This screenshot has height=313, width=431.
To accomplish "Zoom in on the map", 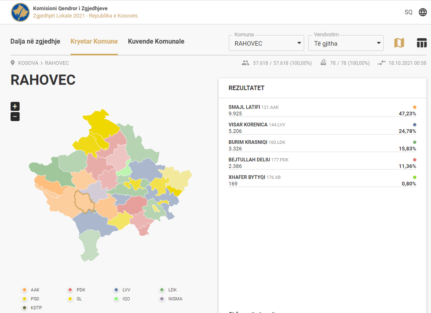I will (x=15, y=106).
